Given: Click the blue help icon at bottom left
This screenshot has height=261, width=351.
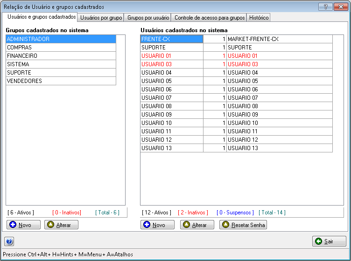Looking at the screenshot, I should point(9,241).
